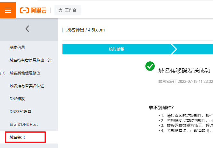The width and height of the screenshot is (213, 148).
Task: Click the 域名转出 / 4i5i.com breadcrumb title
Action: 86,30
